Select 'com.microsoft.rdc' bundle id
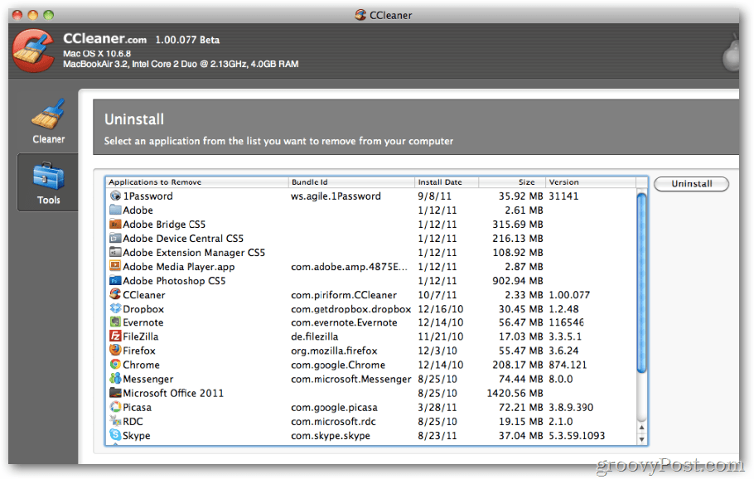 click(x=333, y=421)
